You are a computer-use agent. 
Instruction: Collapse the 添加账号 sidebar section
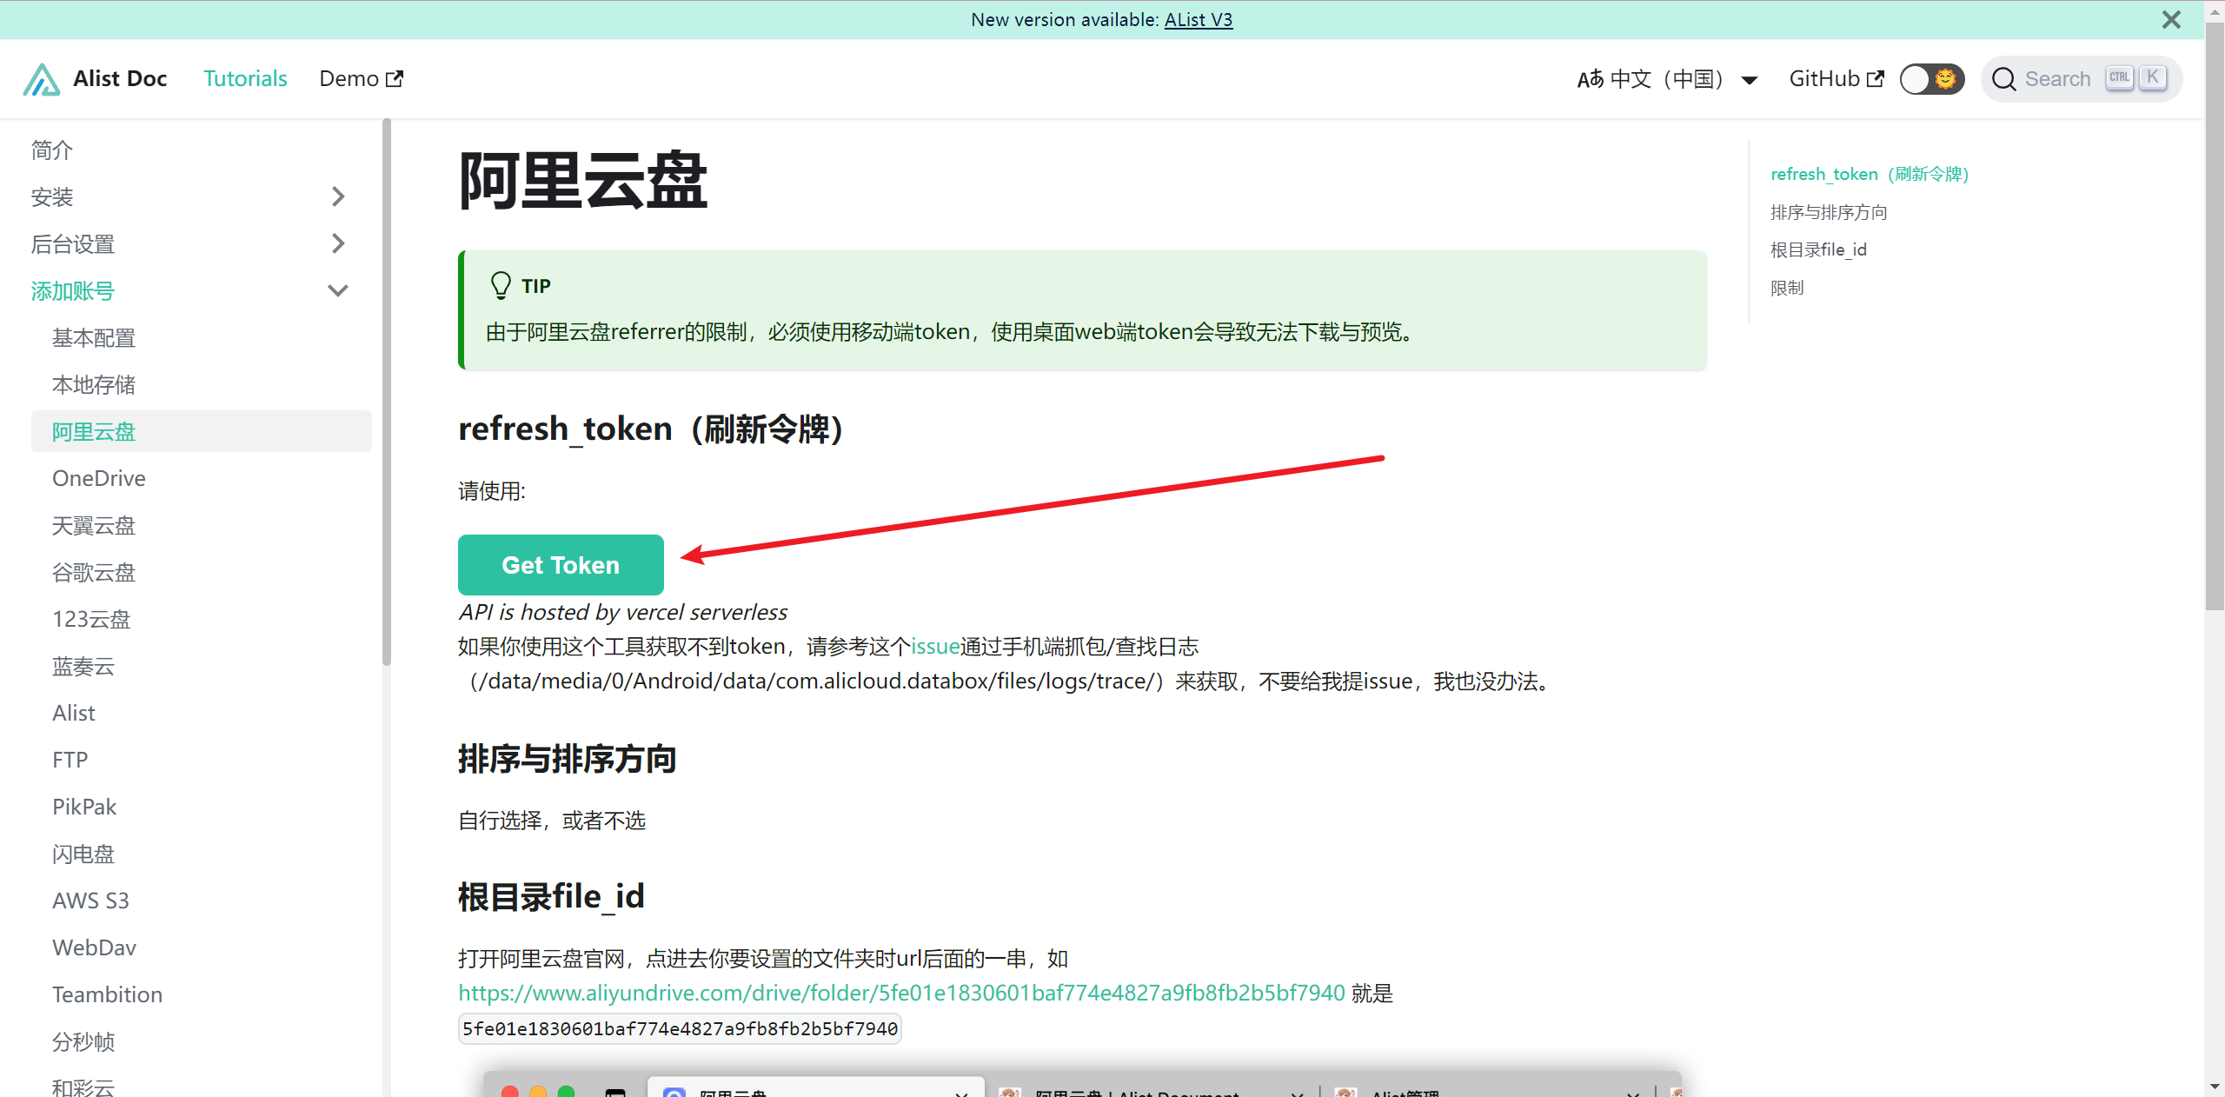click(338, 290)
